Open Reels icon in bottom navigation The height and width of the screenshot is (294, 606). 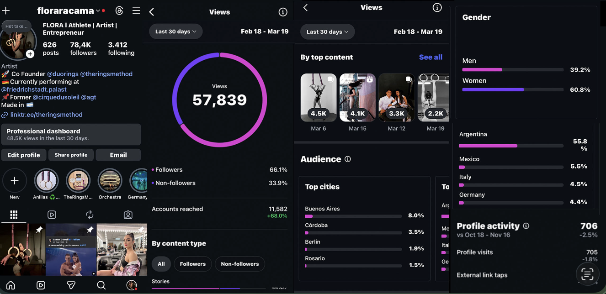pos(41,285)
